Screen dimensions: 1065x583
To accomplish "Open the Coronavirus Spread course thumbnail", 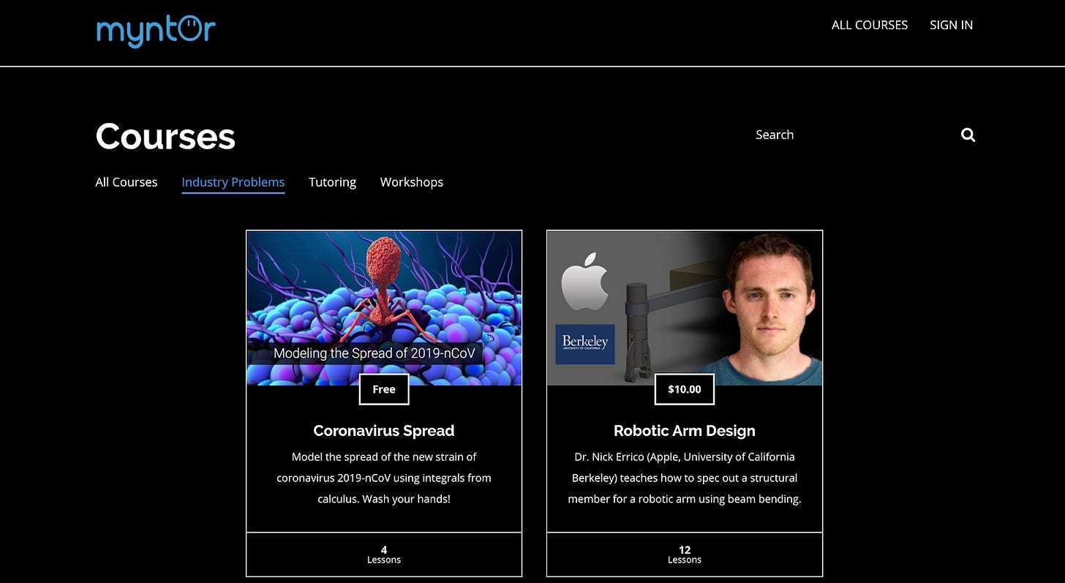I will [x=384, y=308].
